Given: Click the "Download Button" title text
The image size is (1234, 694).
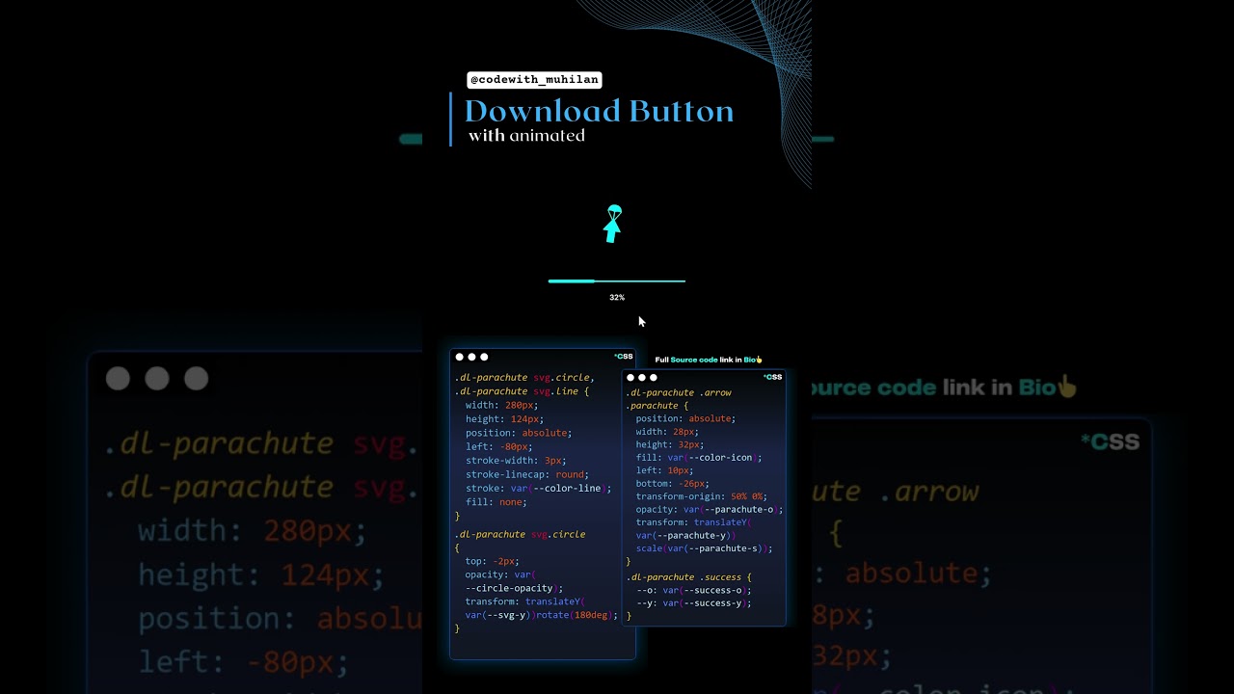Looking at the screenshot, I should tap(600, 112).
